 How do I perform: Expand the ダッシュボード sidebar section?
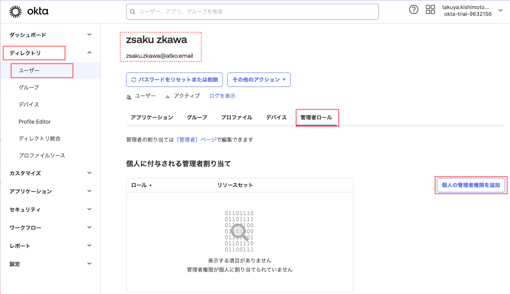point(89,35)
